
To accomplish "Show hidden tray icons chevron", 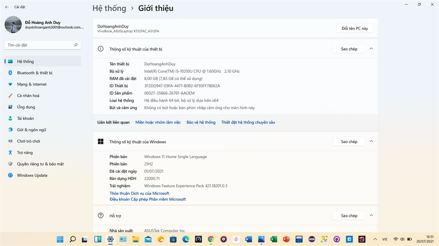I will pos(375,239).
